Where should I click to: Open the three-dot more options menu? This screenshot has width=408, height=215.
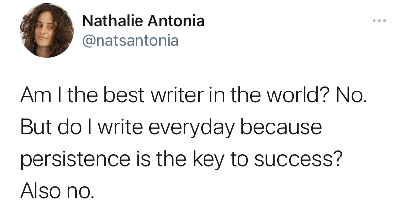pos(380,22)
